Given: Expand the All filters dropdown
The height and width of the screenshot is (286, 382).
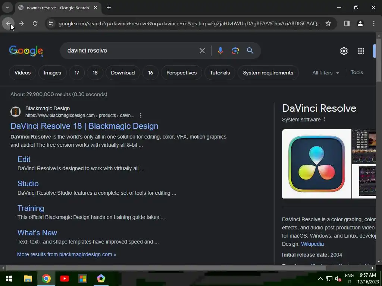Looking at the screenshot, I should tap(326, 73).
